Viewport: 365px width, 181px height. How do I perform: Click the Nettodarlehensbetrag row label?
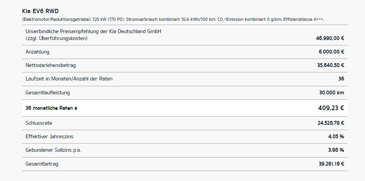point(50,65)
